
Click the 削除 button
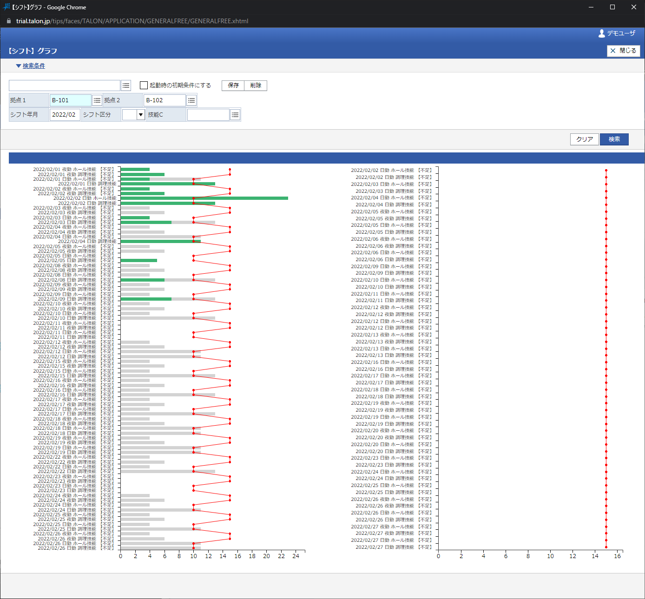(256, 86)
